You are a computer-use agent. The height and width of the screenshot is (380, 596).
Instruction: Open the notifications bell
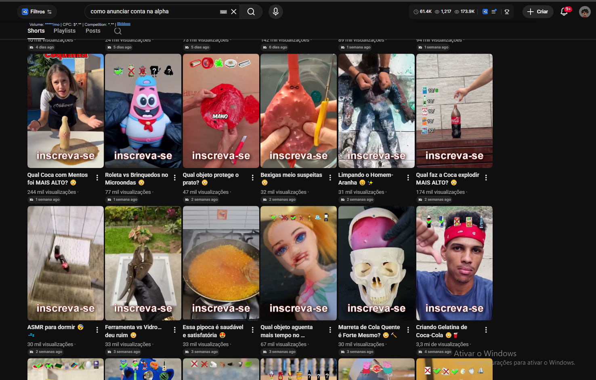(565, 12)
